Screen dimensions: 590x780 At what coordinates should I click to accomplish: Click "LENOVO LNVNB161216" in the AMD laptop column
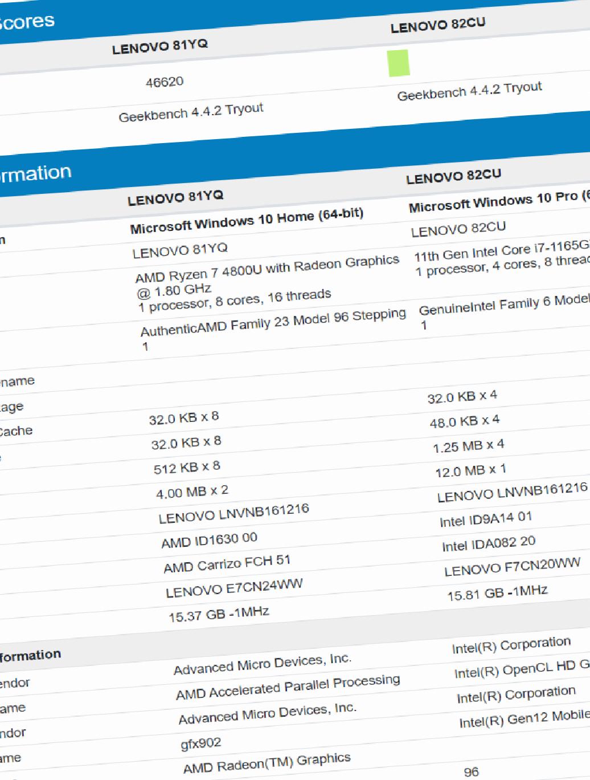click(234, 513)
